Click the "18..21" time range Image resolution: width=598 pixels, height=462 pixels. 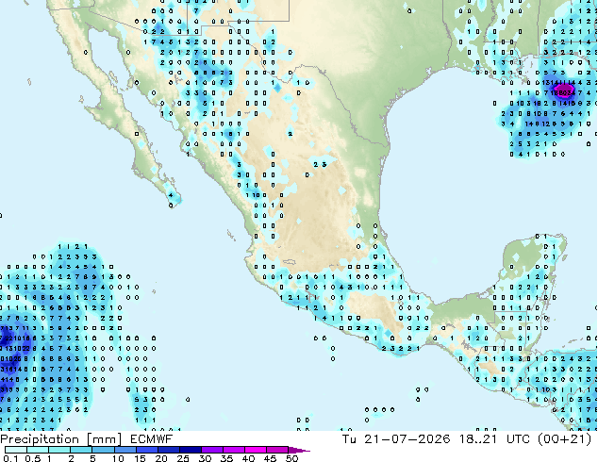[478, 439]
